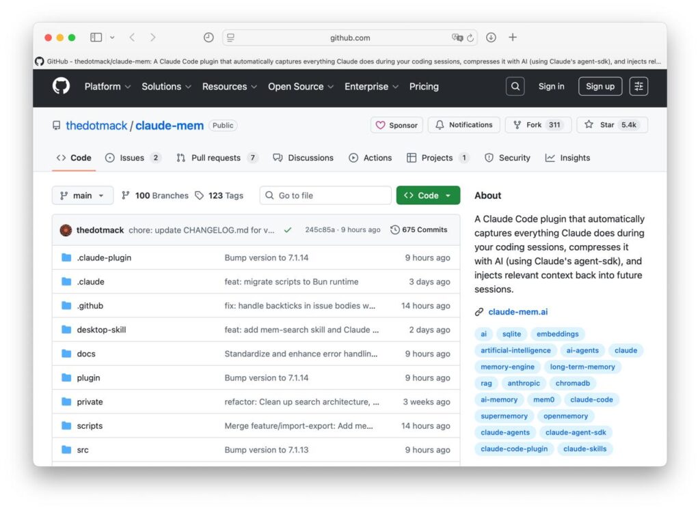Click the notifications bell icon
The width and height of the screenshot is (700, 510).
click(441, 125)
